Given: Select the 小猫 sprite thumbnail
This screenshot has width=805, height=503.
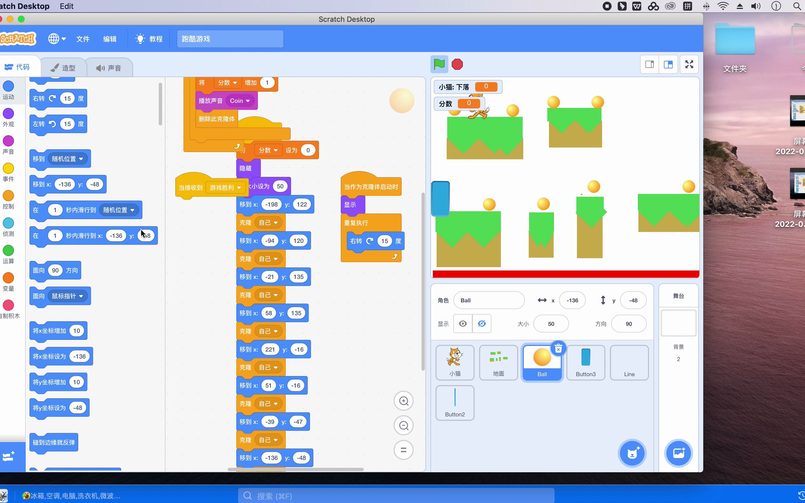Looking at the screenshot, I should tap(455, 362).
